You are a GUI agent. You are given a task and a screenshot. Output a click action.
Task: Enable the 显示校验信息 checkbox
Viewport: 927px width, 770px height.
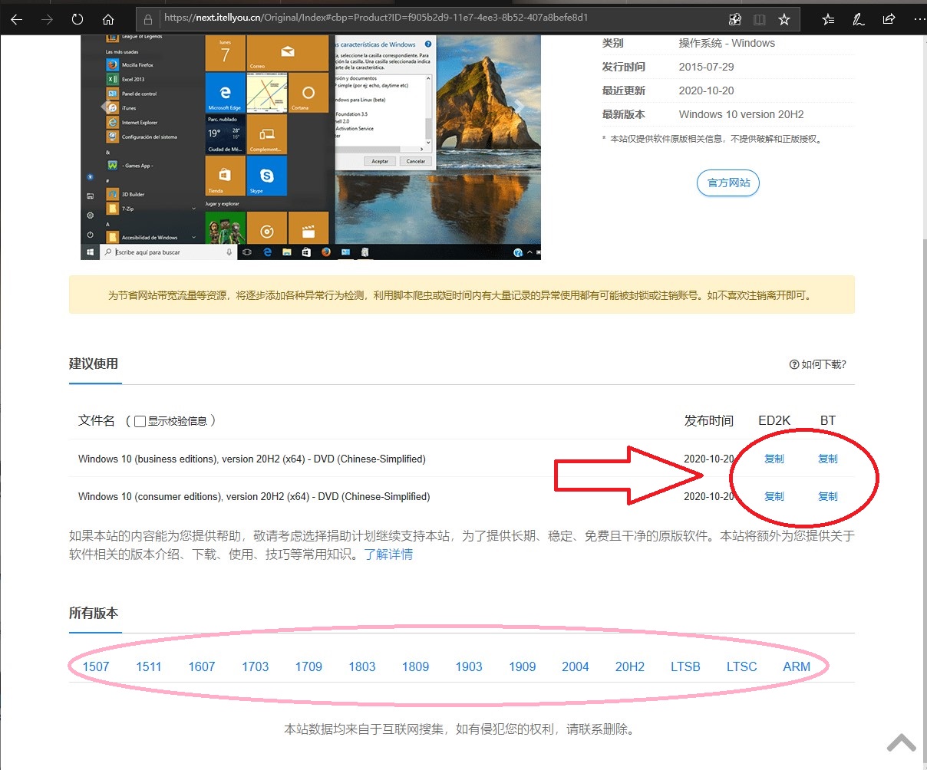pyautogui.click(x=140, y=421)
